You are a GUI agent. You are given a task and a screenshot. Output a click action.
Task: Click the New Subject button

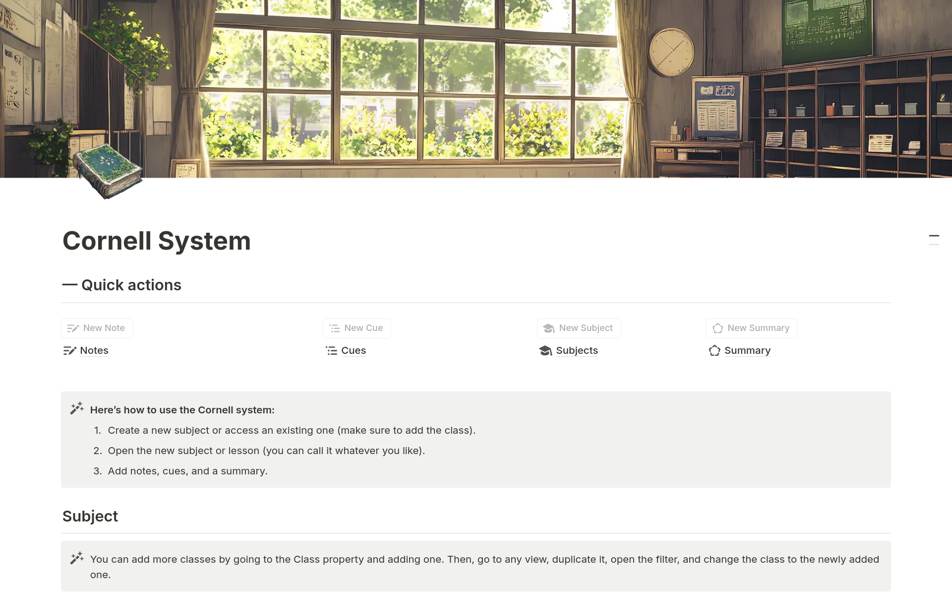point(578,328)
